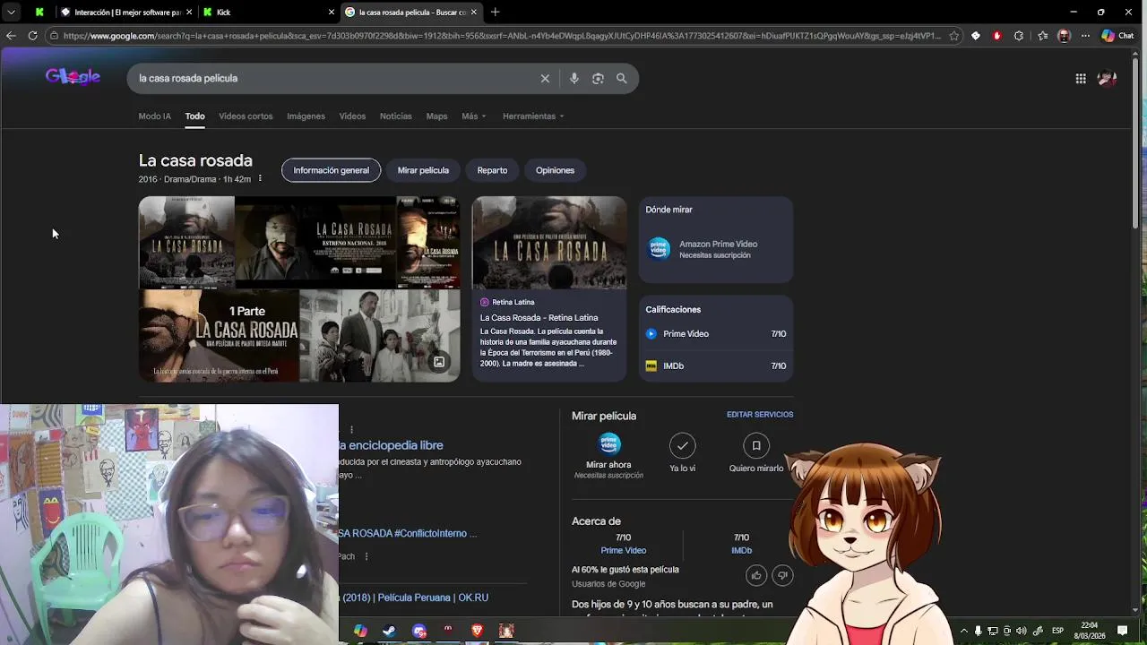Click the EDITAR SERVICIOS link
1147x645 pixels.
tap(760, 415)
